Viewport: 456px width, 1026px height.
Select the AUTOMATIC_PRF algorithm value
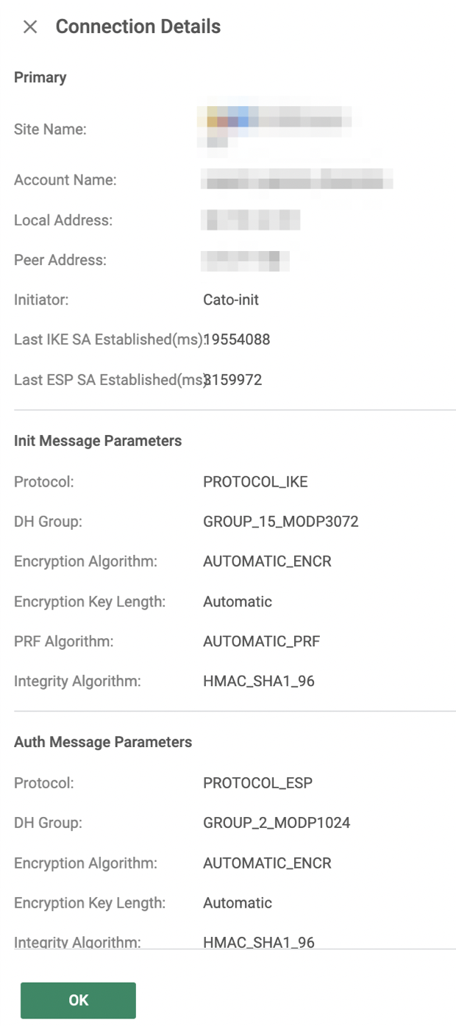click(260, 641)
